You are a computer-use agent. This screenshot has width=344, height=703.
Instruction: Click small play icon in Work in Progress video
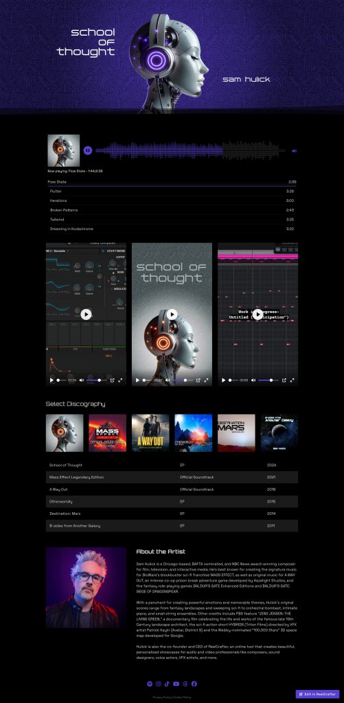[223, 380]
